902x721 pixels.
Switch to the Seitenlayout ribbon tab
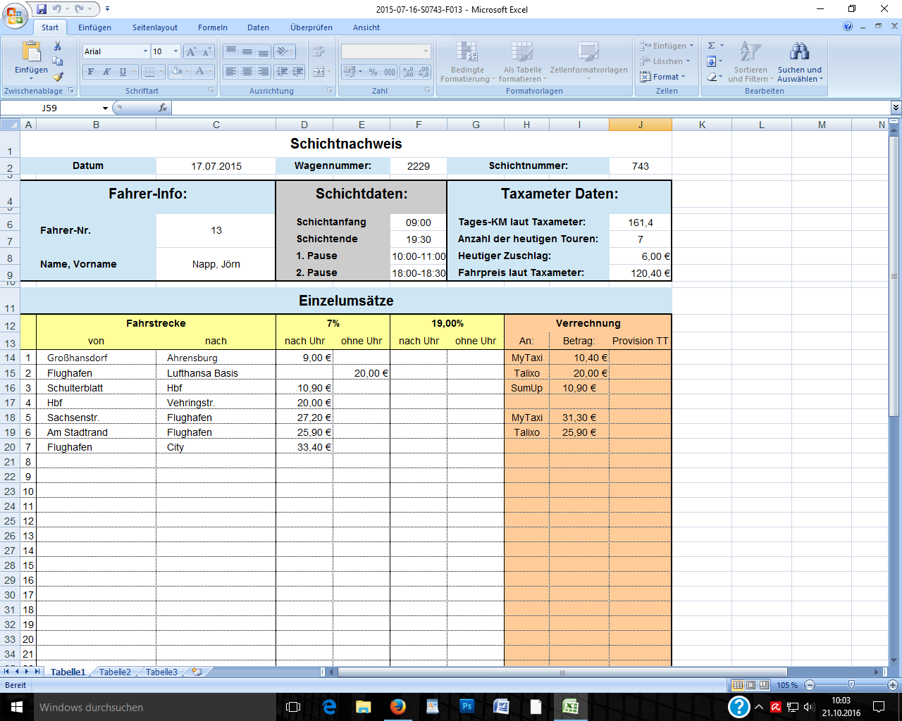pyautogui.click(x=155, y=27)
